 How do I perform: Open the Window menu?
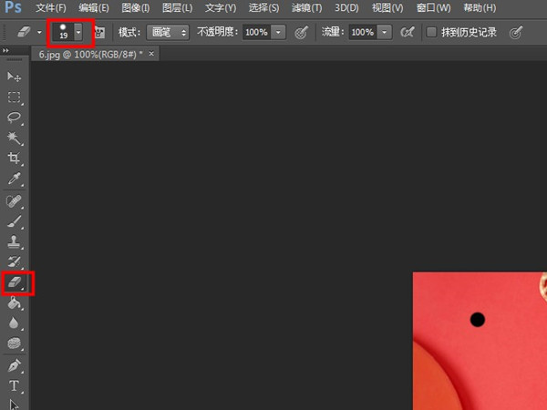[433, 7]
